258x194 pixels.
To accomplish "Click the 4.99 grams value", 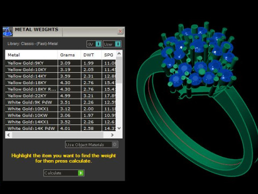I will (x=65, y=96).
